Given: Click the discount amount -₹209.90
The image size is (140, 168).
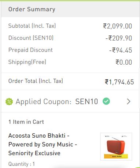Looking at the screenshot, I should coord(119,38).
